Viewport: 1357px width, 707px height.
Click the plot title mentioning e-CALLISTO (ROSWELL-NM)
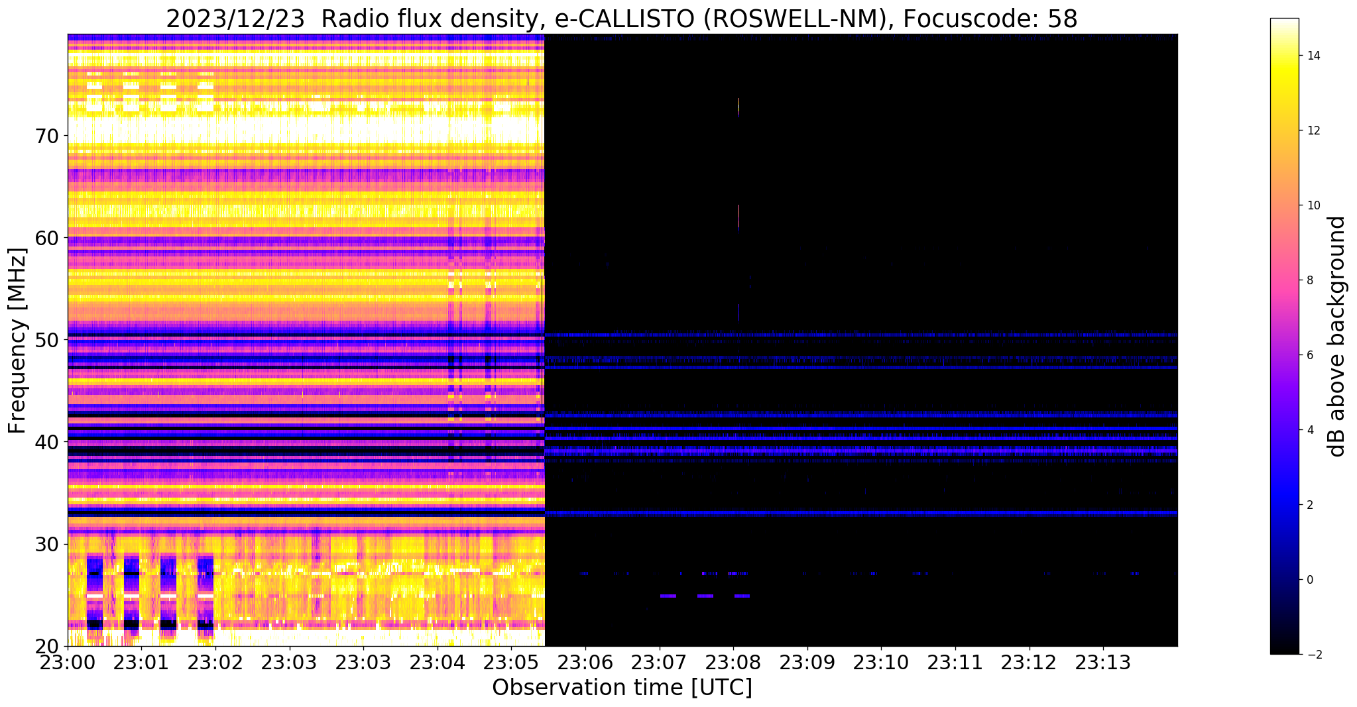[621, 19]
